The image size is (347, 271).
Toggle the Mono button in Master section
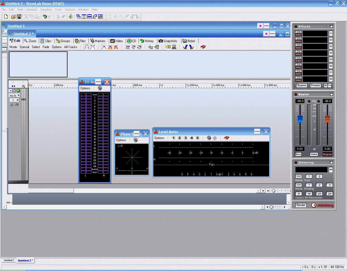(298, 154)
